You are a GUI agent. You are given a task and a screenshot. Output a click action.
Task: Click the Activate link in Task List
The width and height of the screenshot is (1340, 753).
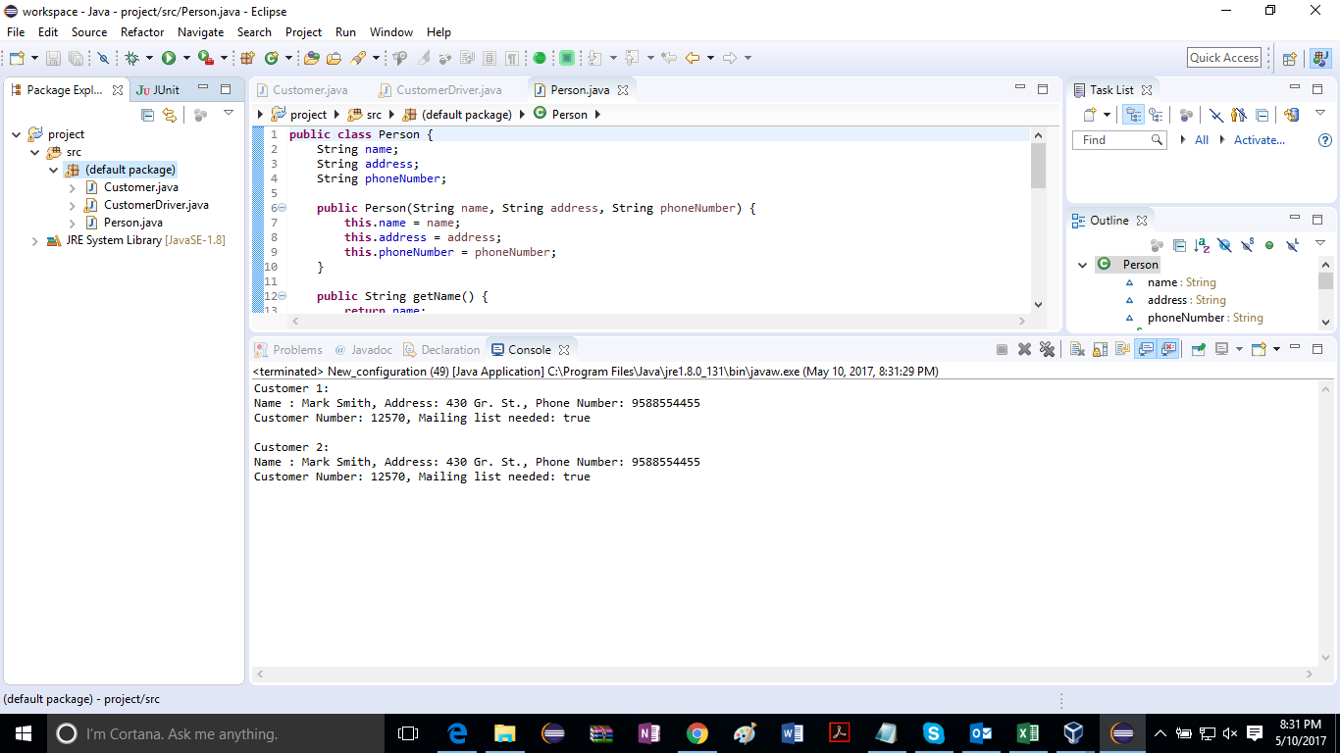coord(1259,139)
